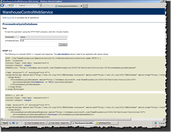The width and height of the screenshot is (171, 132).
Task: Click the first 'length' placeholder in request sample
Action: 28,65
